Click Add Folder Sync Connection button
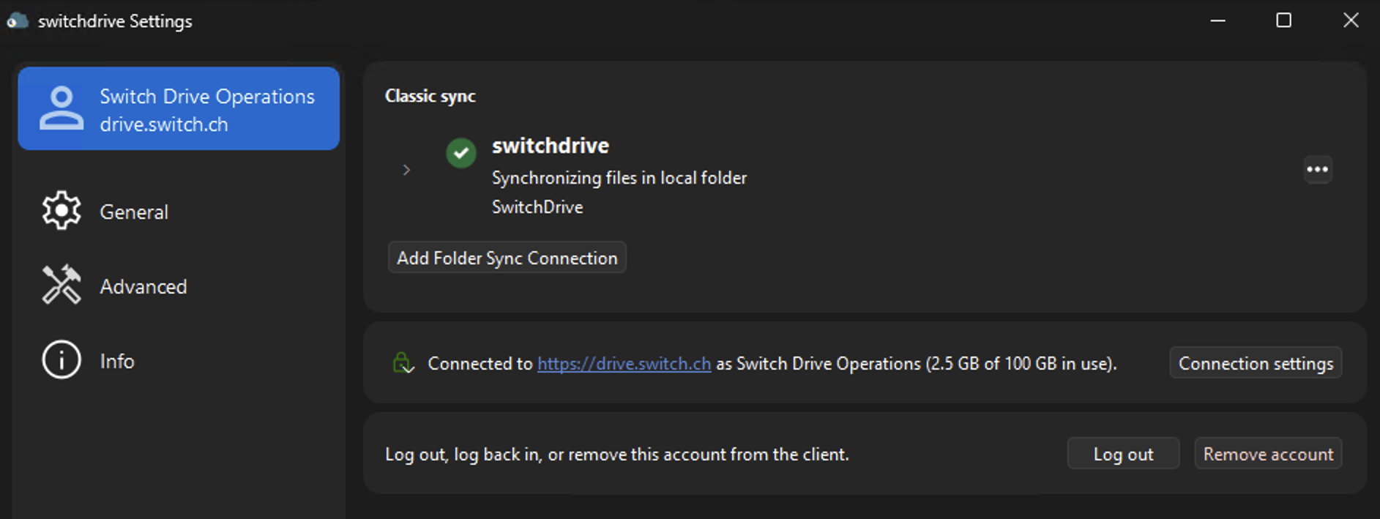This screenshot has height=519, width=1380. (x=507, y=258)
